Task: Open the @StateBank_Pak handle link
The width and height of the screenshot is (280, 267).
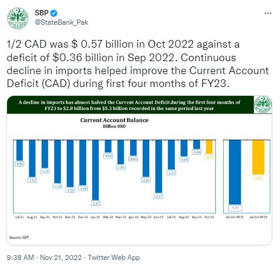Action: [x=62, y=22]
